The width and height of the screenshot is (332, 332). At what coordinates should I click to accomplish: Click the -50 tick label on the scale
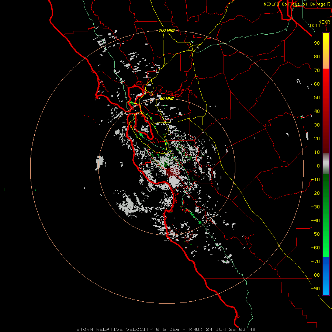click(x=315, y=234)
